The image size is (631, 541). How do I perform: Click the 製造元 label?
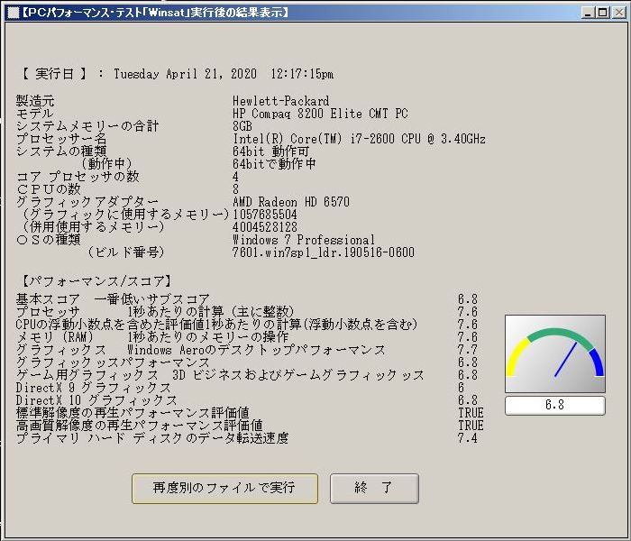click(x=35, y=101)
